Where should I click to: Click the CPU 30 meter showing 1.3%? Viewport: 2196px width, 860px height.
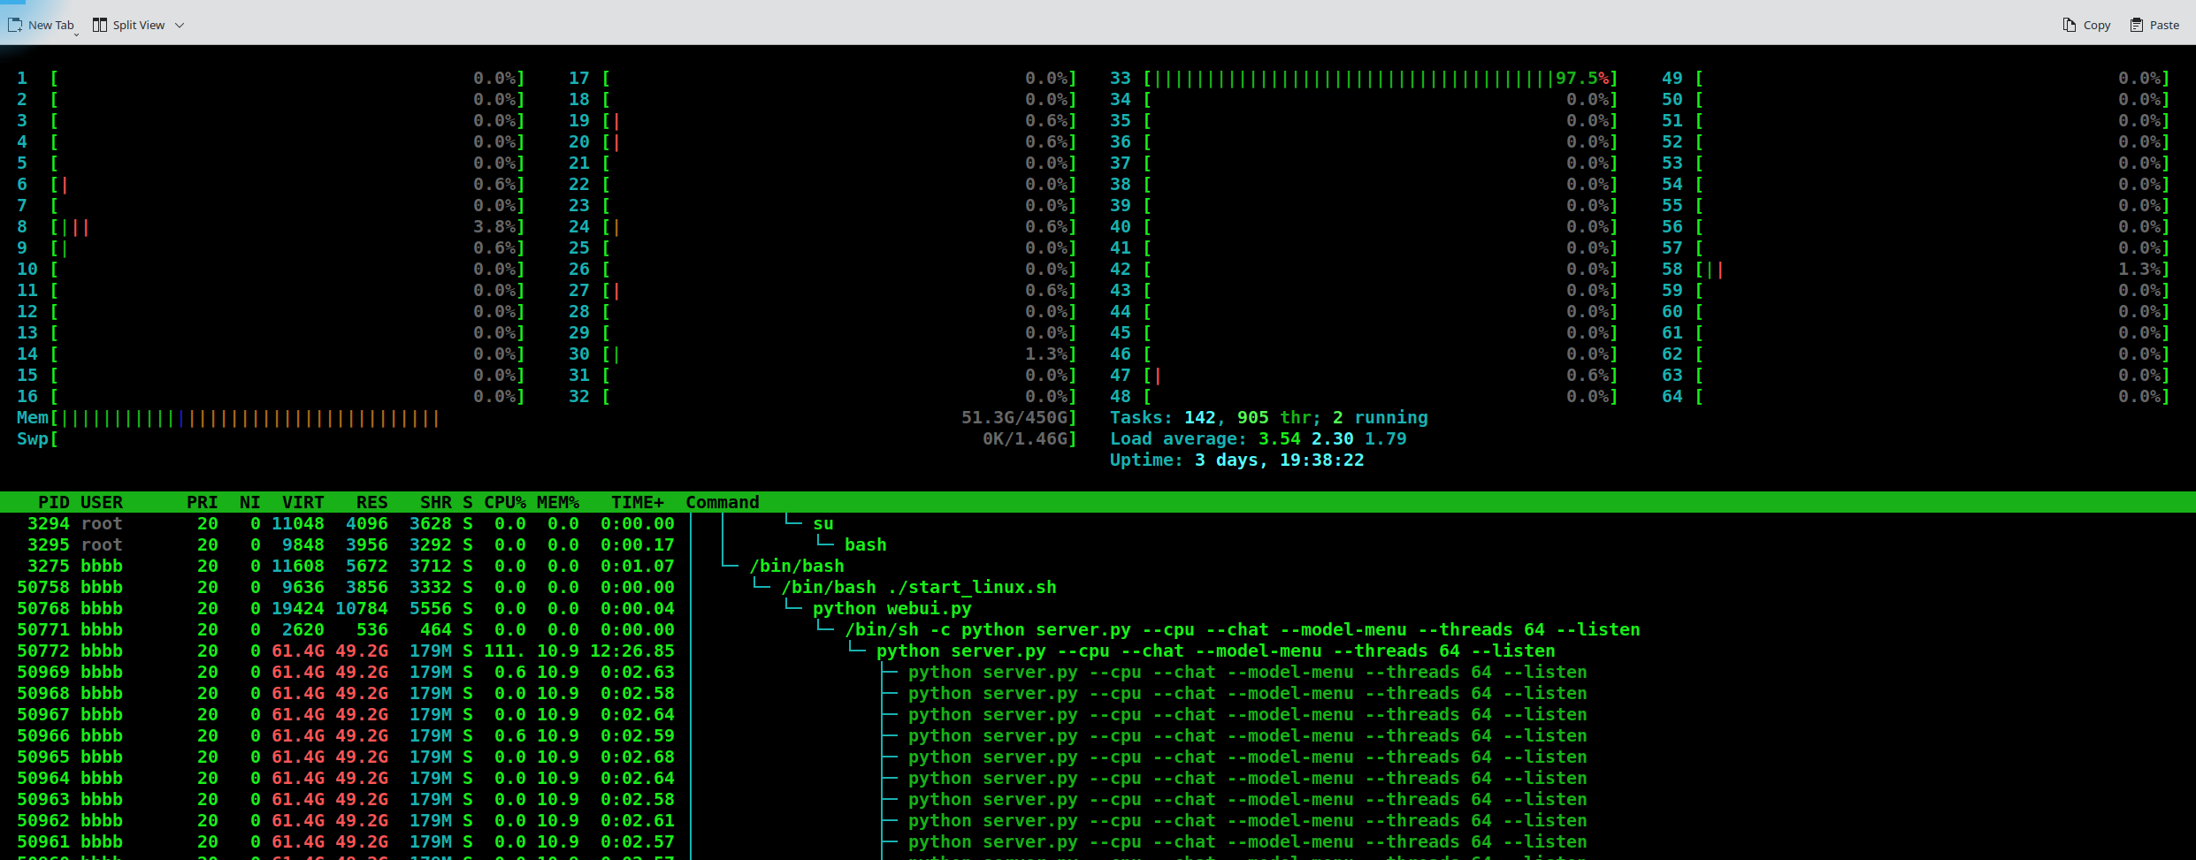pyautogui.click(x=839, y=354)
